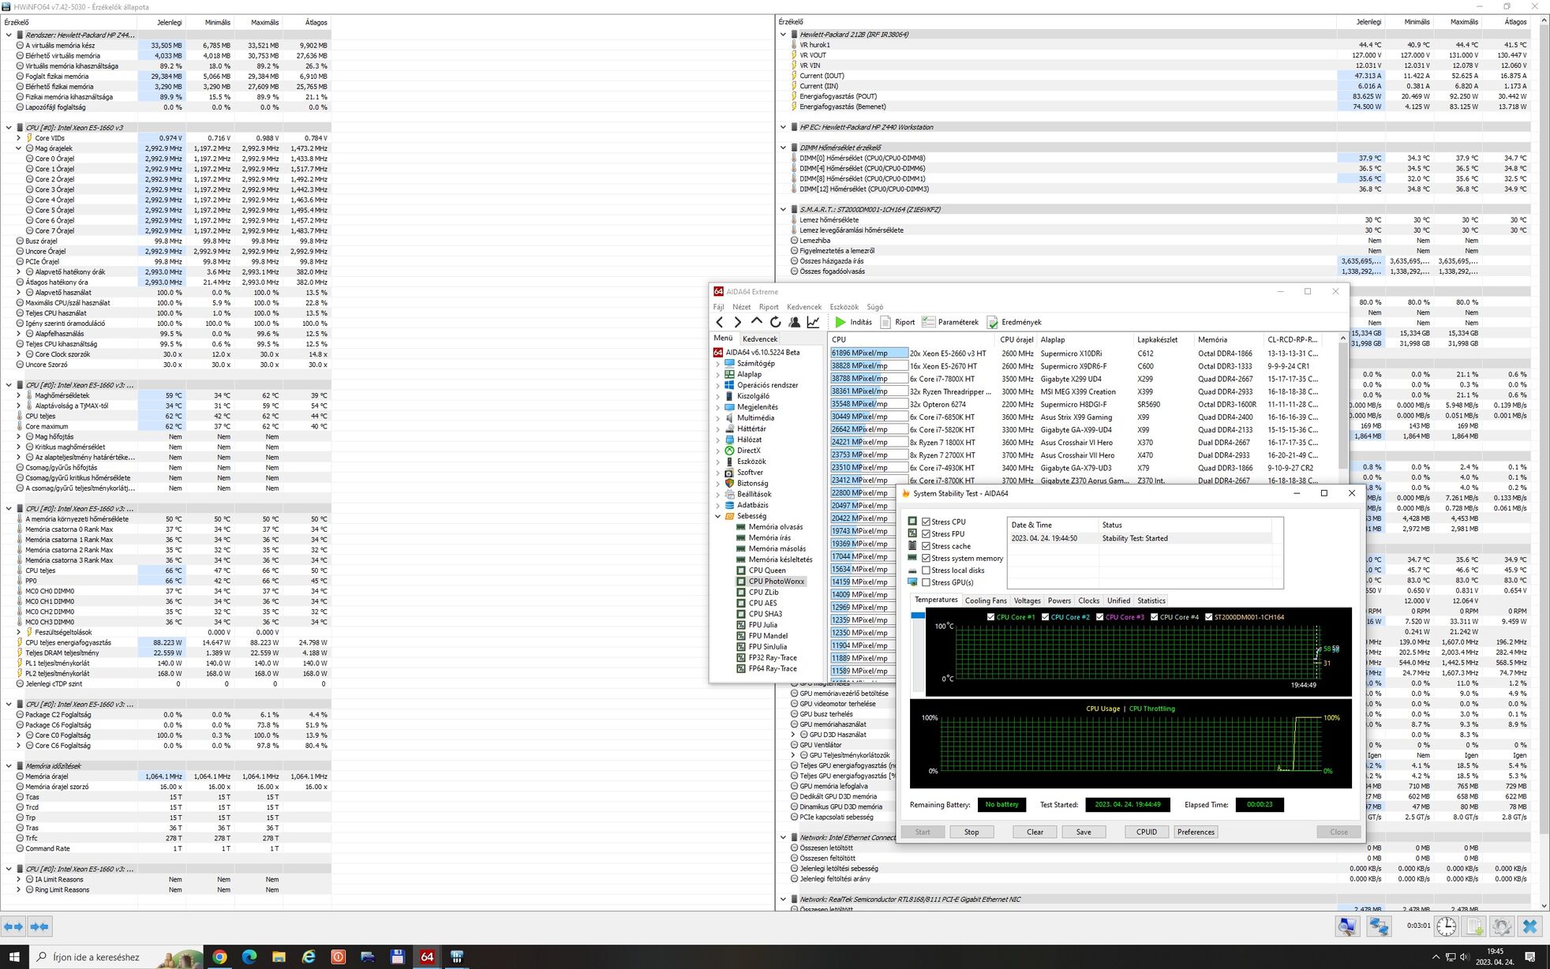Select FPU Julia benchmark in tree
This screenshot has width=1550, height=969.
[762, 625]
